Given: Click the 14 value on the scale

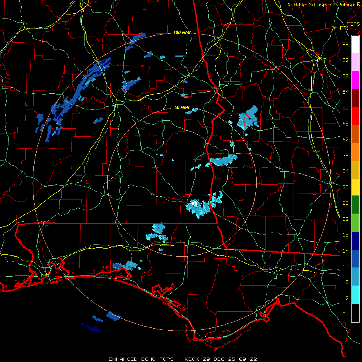Looking at the screenshot, I should 346,251.
